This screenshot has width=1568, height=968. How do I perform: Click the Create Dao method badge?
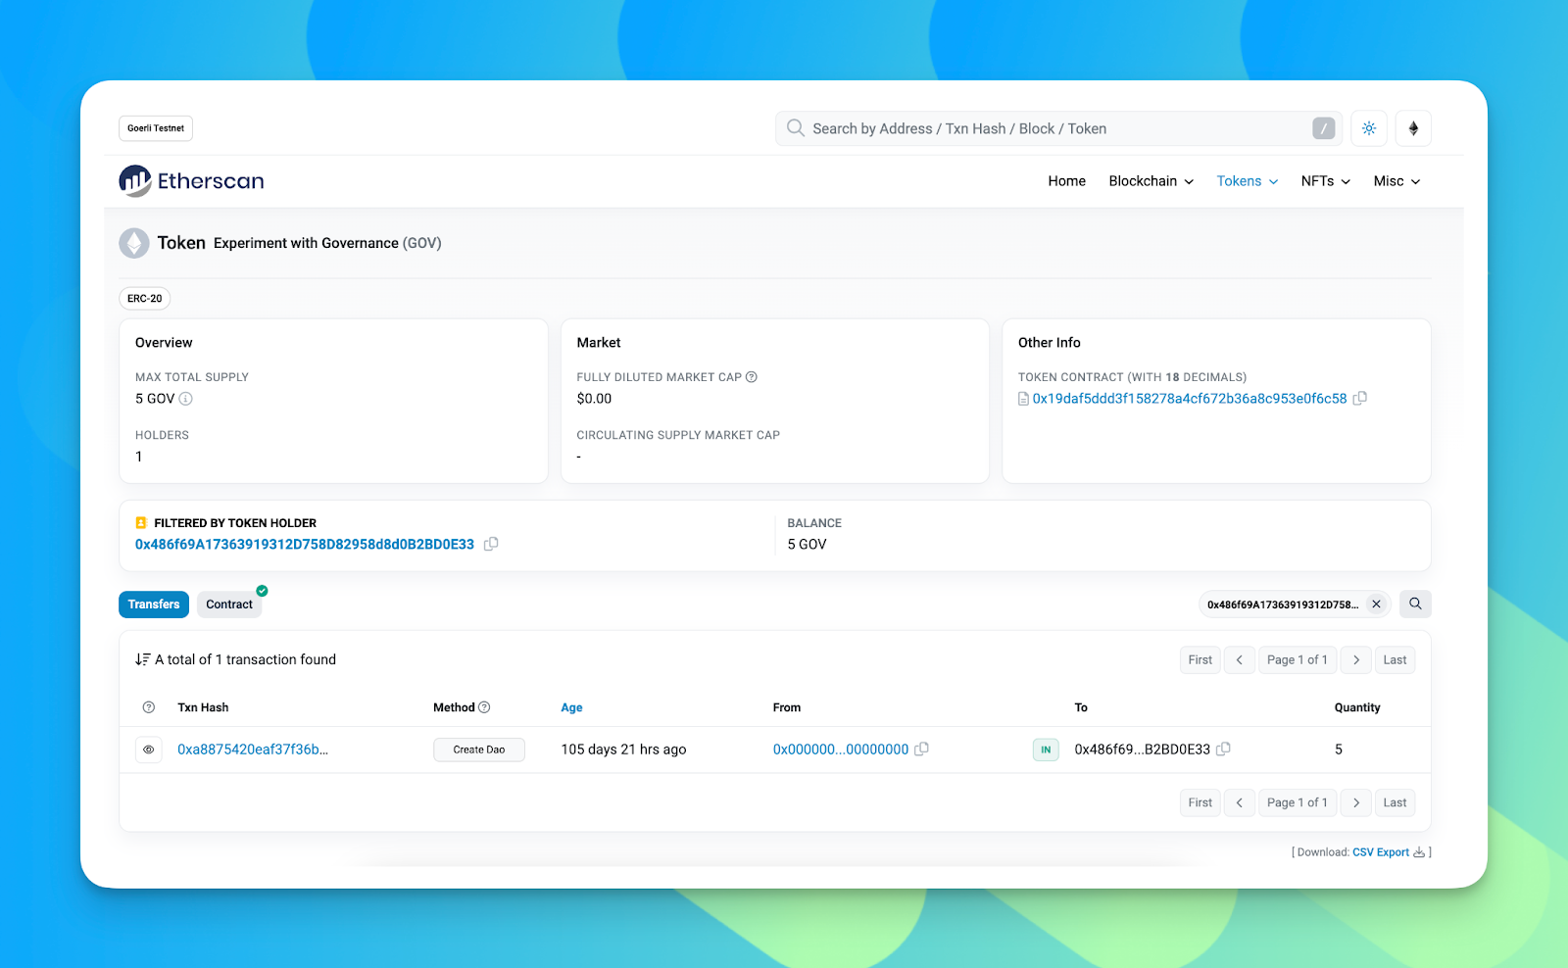pos(479,750)
